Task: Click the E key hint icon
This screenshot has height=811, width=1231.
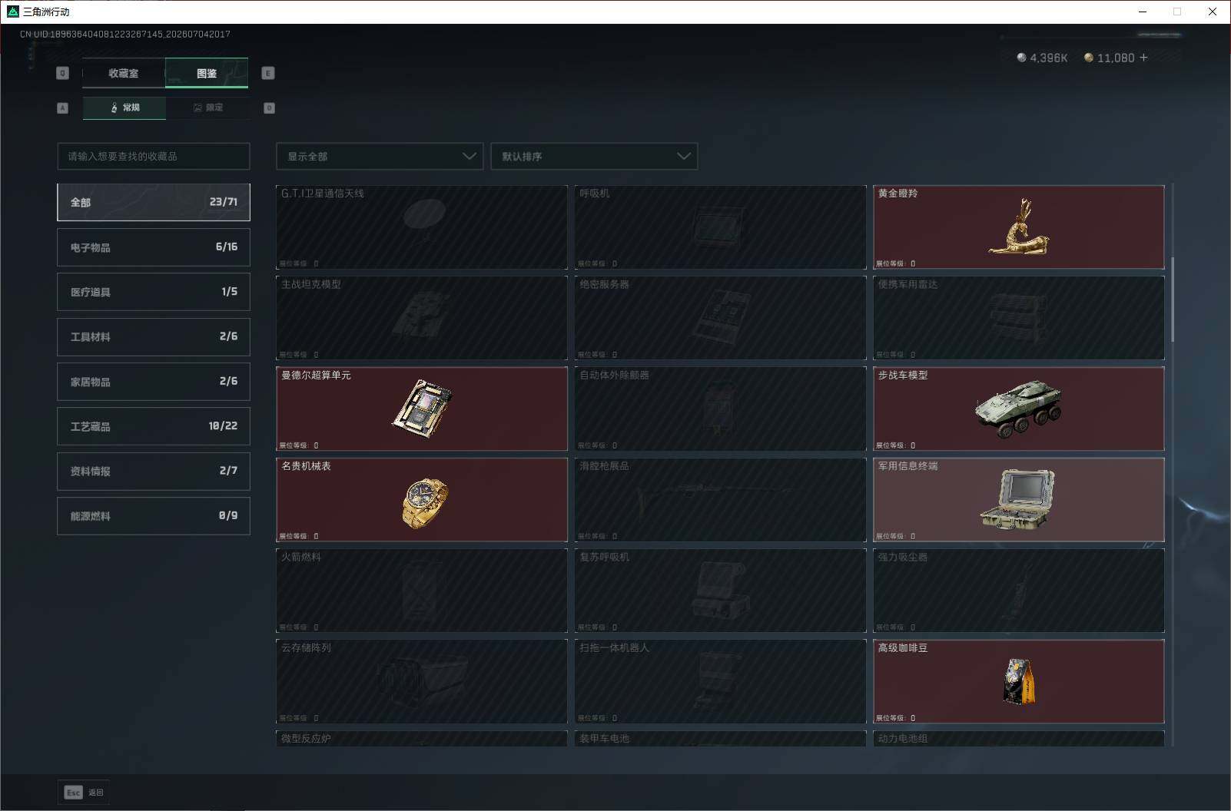Action: 268,73
